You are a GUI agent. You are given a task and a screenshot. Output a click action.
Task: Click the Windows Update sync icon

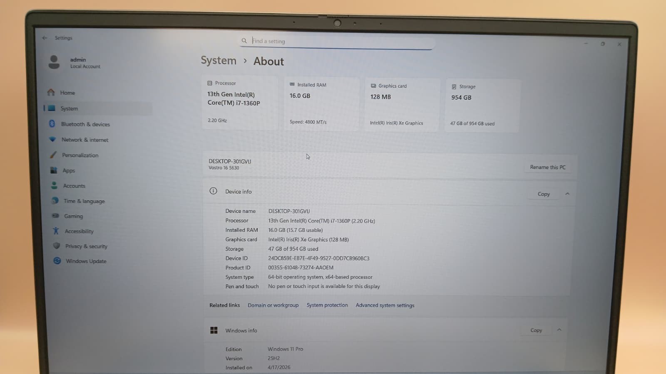pyautogui.click(x=57, y=261)
